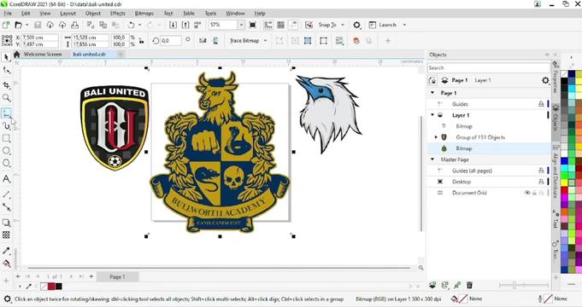Open the Trace Bitmap dropdown
This screenshot has height=307, width=582.
(265, 40)
